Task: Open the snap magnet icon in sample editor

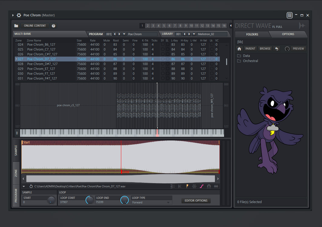Action: pyautogui.click(x=209, y=186)
